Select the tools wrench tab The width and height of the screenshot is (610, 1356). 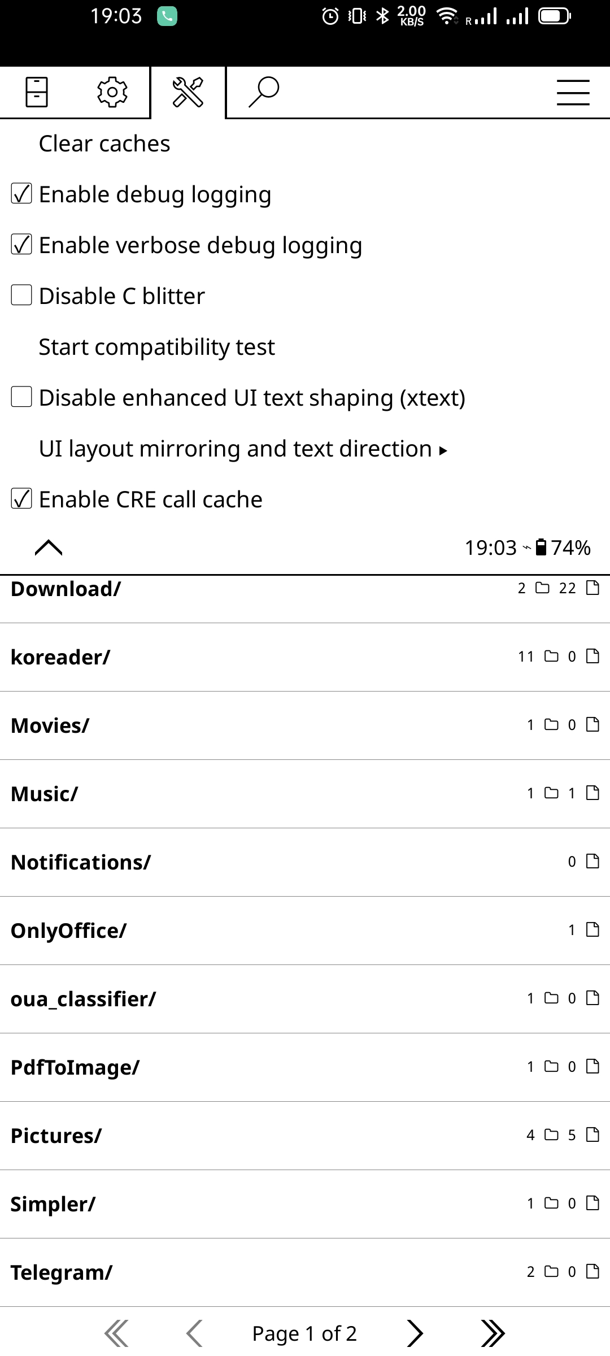(x=188, y=92)
